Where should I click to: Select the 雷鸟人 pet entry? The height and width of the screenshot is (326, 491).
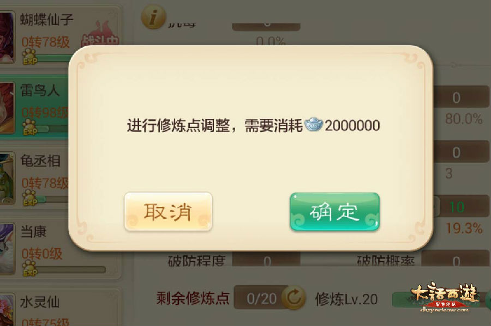tap(34, 107)
